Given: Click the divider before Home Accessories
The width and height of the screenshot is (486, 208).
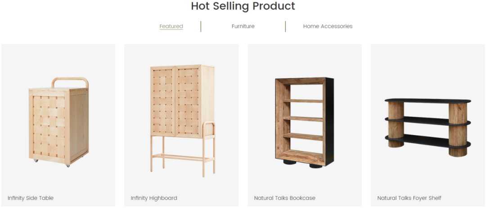Looking at the screenshot, I should coord(285,27).
